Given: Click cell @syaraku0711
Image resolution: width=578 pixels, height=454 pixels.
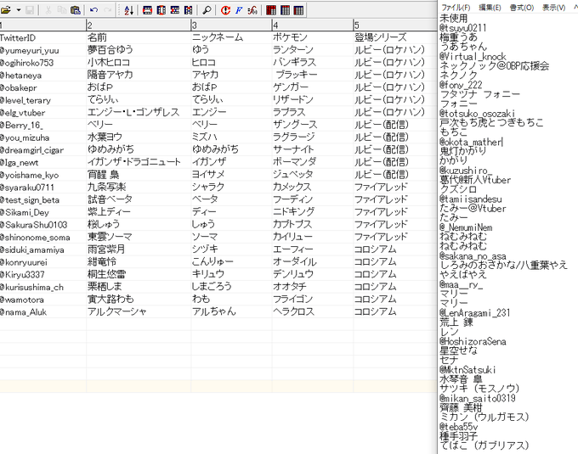Looking at the screenshot, I should click(x=43, y=188).
